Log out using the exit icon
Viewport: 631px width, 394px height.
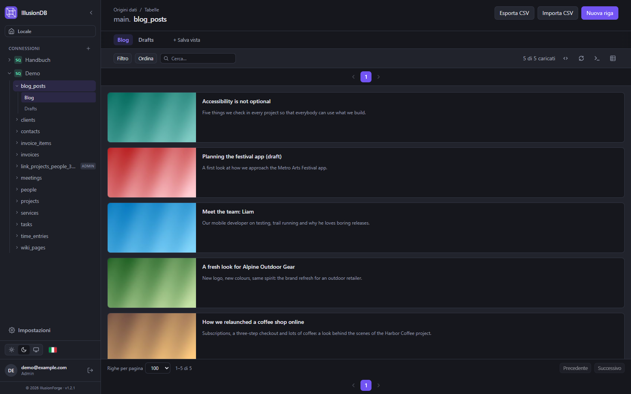[x=90, y=370]
